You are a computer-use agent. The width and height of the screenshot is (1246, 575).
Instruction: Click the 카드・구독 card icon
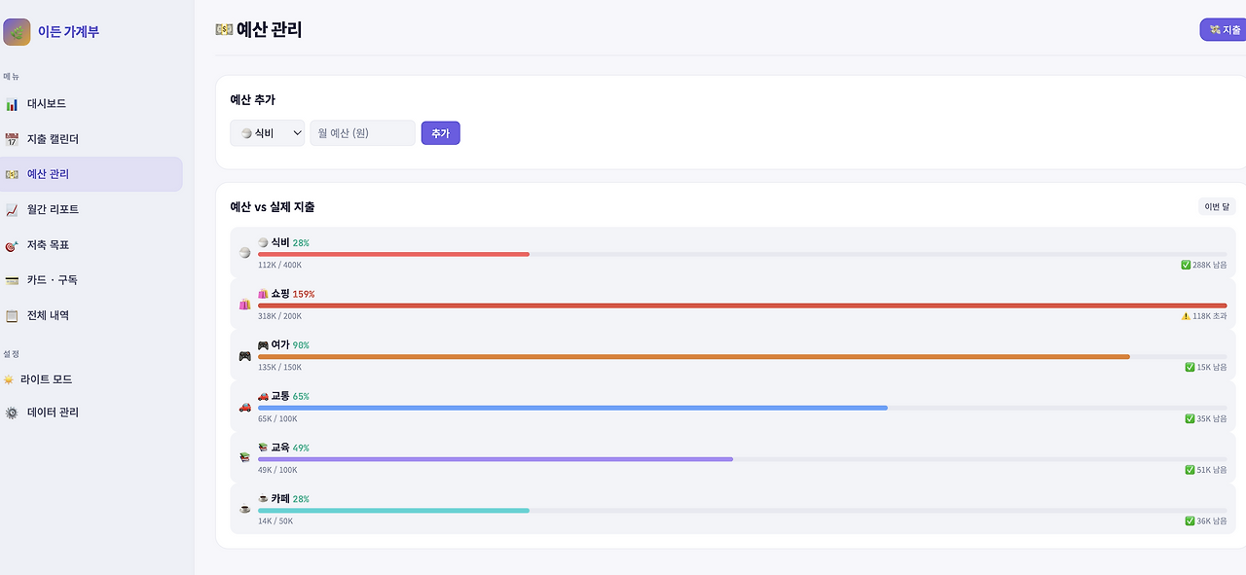12,280
